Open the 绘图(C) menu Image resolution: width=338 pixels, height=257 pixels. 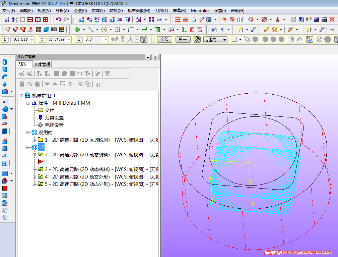(x=80, y=11)
